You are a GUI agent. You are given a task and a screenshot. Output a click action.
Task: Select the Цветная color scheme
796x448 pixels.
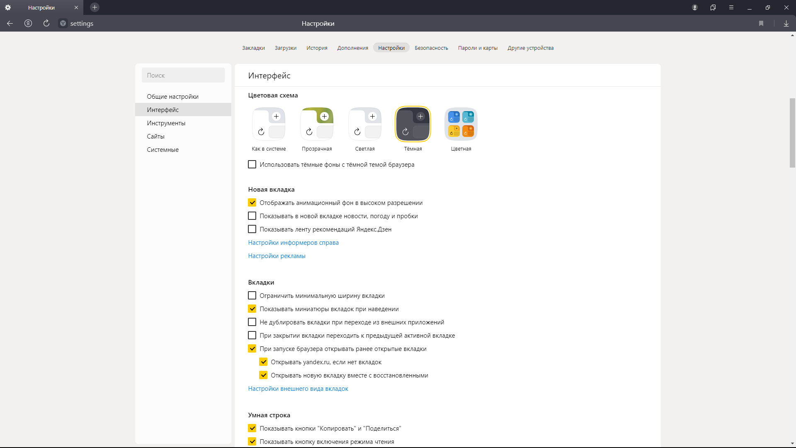461,124
